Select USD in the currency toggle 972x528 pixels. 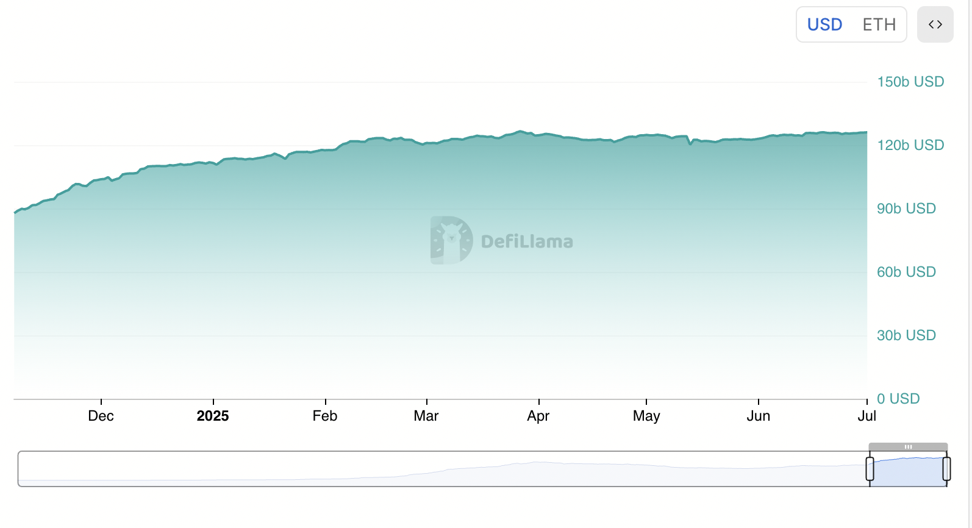[x=824, y=24]
